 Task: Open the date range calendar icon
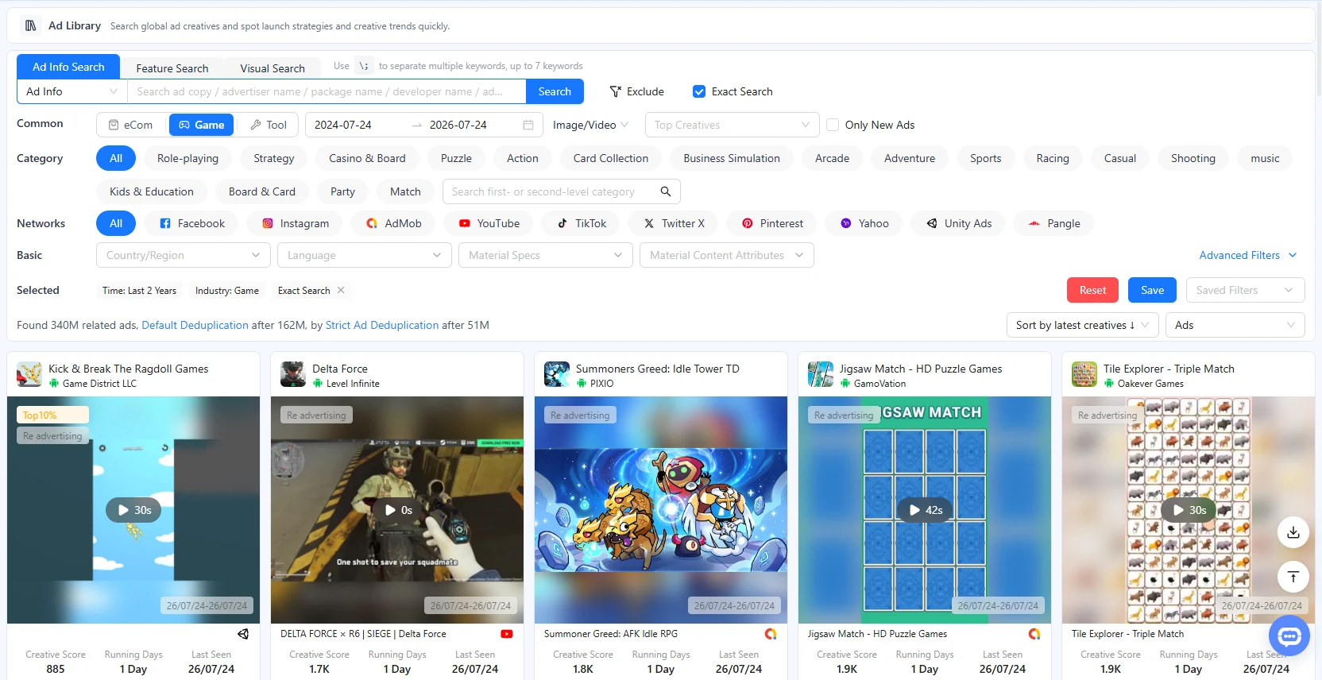528,125
